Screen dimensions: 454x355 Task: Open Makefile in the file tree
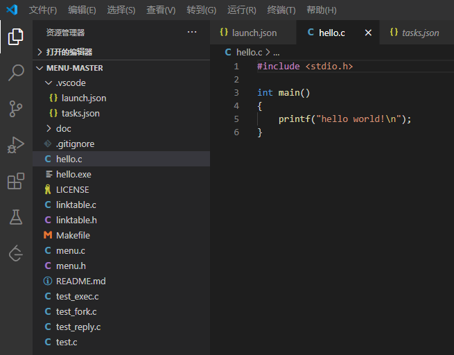tap(73, 235)
